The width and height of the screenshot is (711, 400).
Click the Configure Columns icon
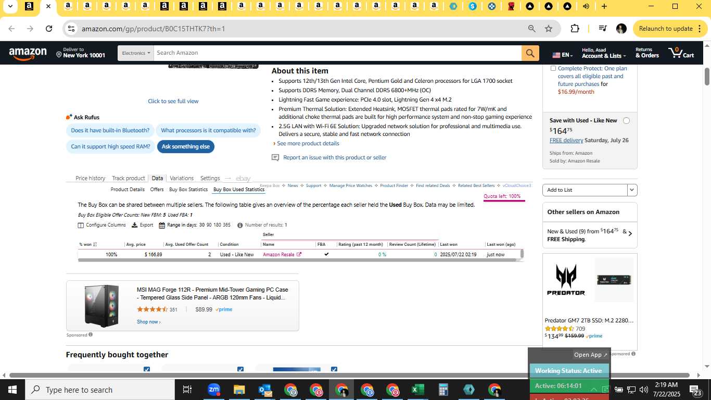point(81,225)
